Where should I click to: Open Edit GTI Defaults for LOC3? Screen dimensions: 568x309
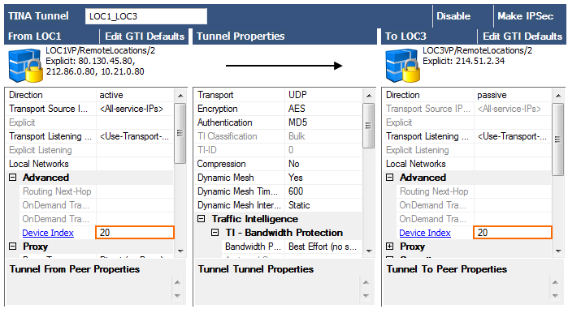pos(522,36)
